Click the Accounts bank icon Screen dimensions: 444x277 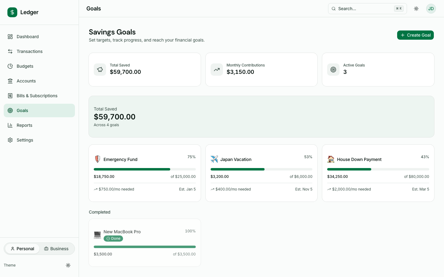click(10, 81)
